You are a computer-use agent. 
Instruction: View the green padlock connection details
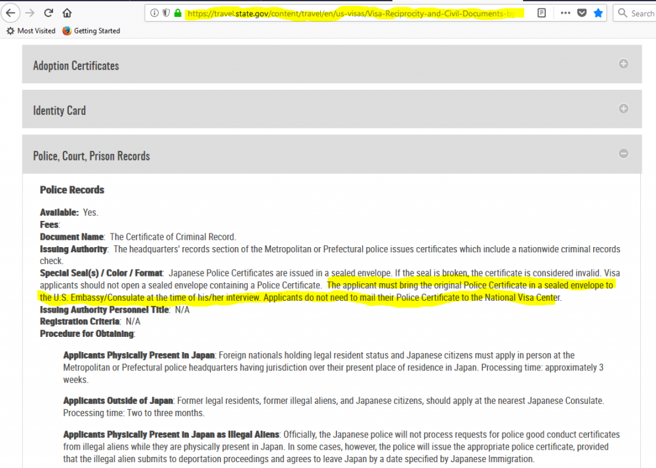[178, 13]
